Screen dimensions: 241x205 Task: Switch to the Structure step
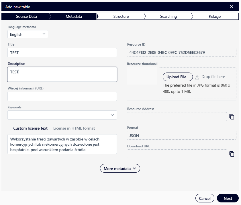tap(121, 16)
